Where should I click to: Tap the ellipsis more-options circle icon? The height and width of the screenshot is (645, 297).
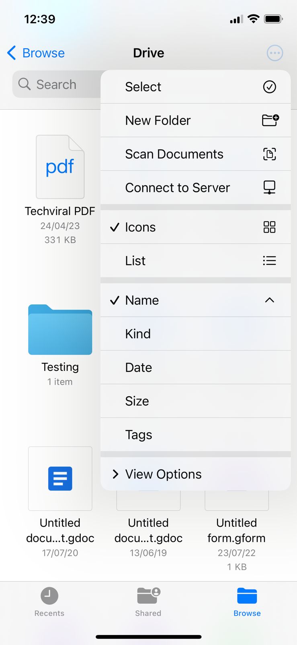click(x=275, y=53)
